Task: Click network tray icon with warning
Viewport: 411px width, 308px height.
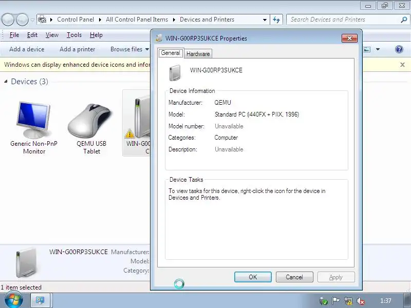Action: [348, 301]
